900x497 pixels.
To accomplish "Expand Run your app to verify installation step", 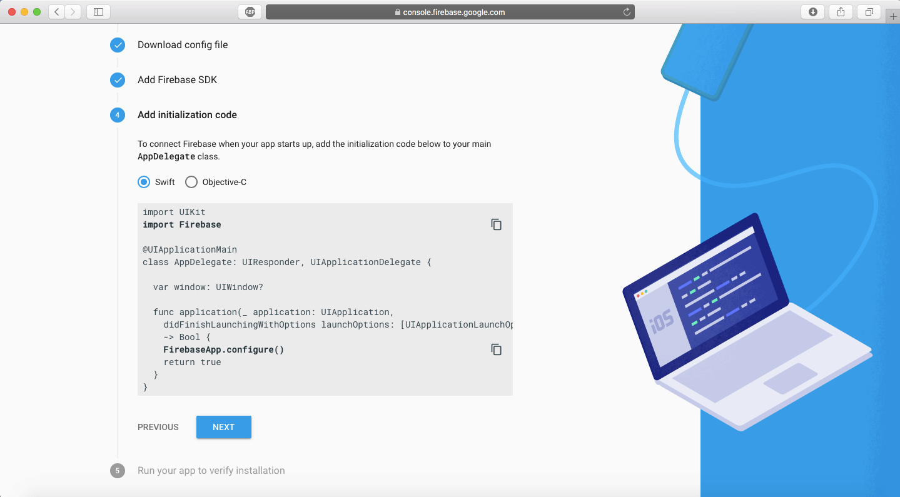I will (x=211, y=471).
